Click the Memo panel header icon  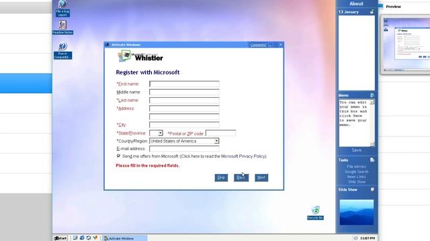tap(372, 95)
